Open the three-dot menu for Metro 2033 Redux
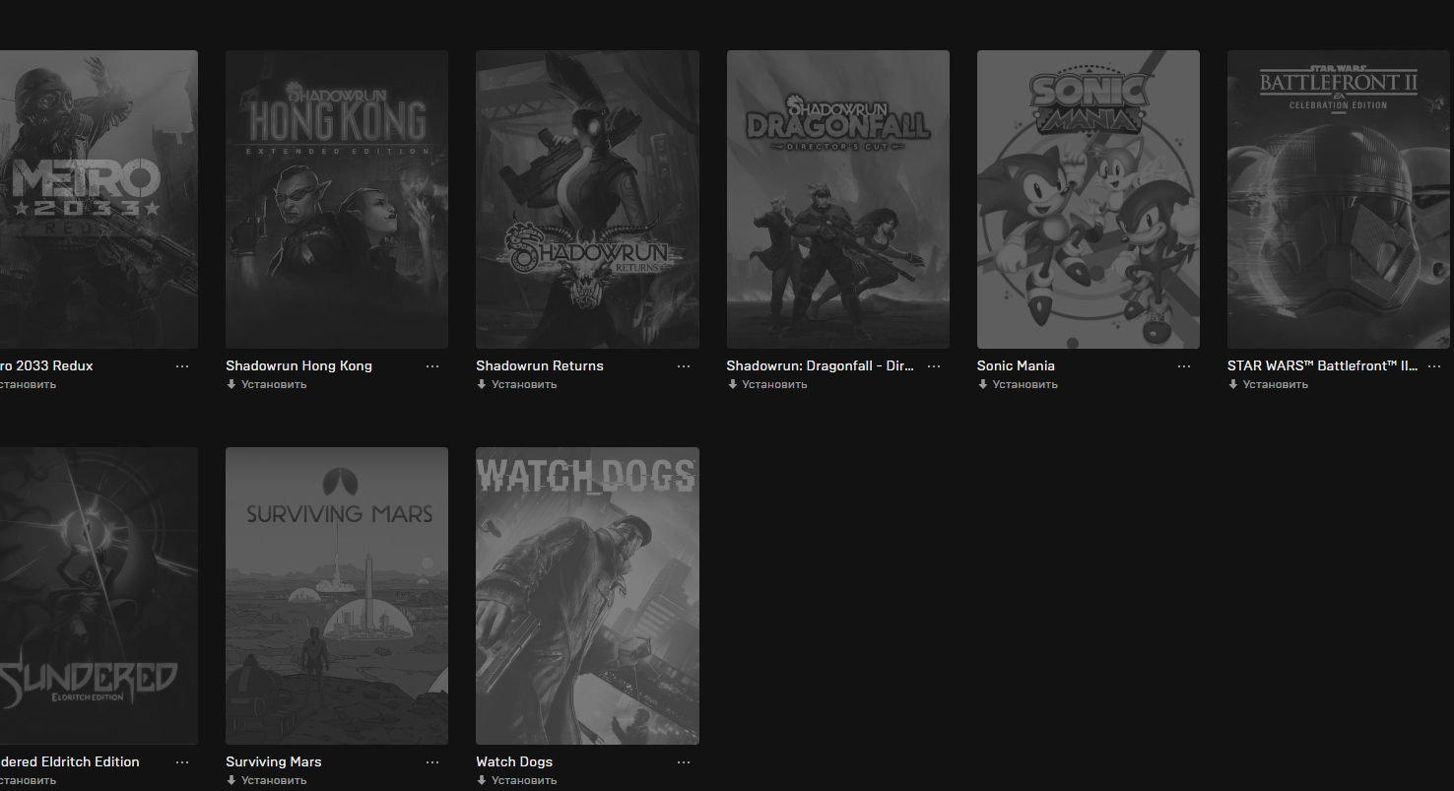 click(x=182, y=365)
